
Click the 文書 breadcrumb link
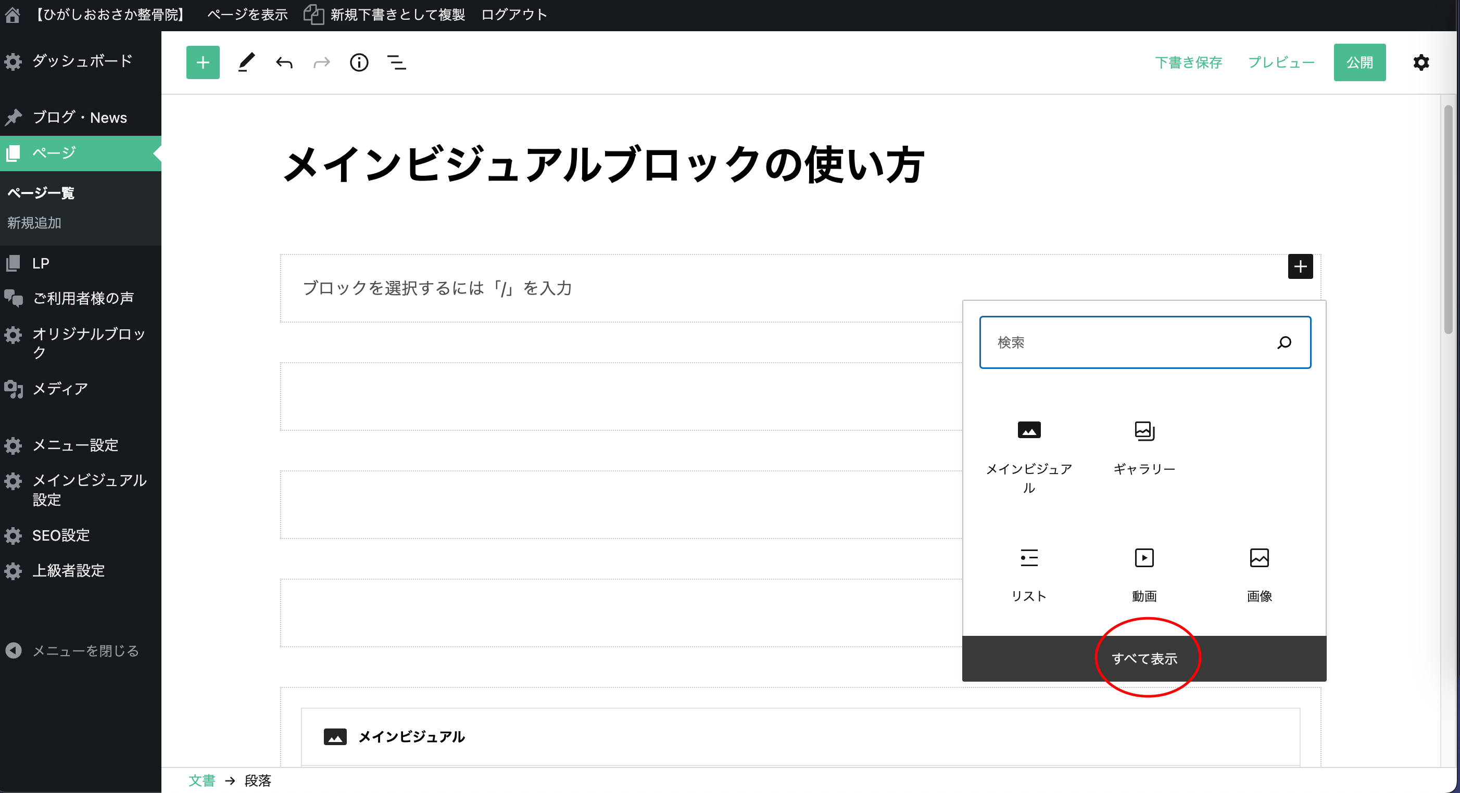point(201,781)
